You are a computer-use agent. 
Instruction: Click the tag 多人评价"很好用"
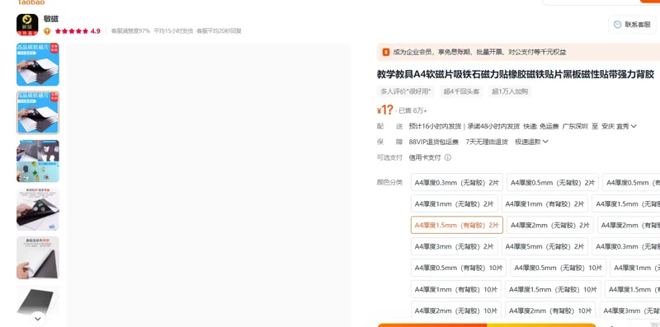(406, 91)
